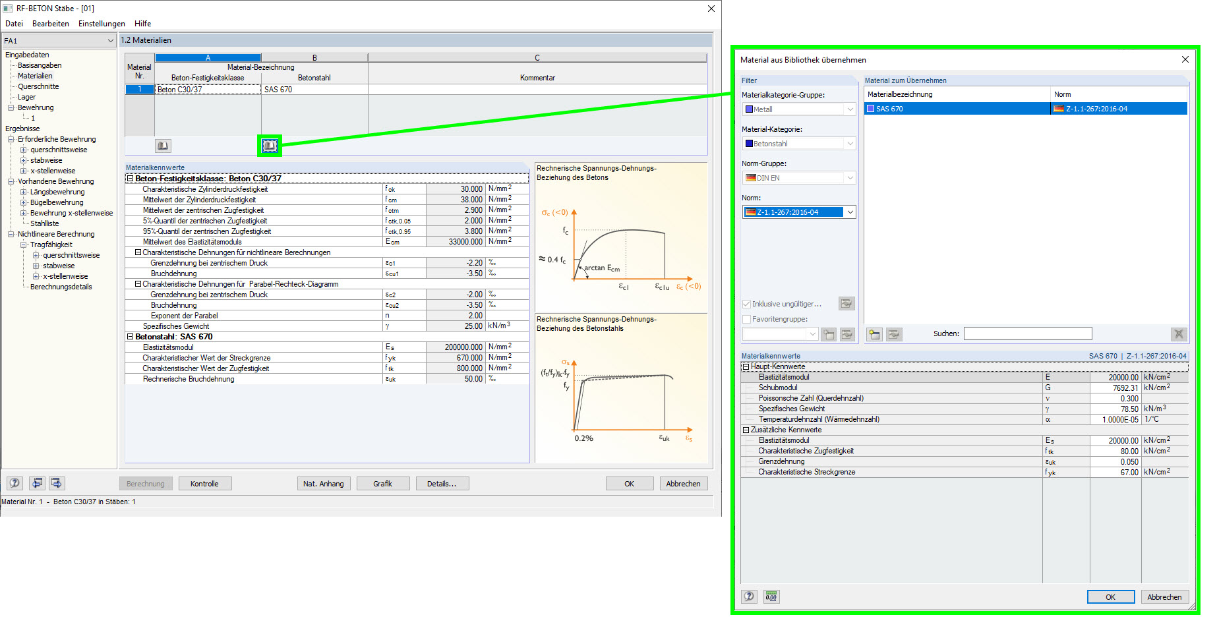Close the Material aus Bibliothek übernehmen dialog
The width and height of the screenshot is (1217, 636).
[1185, 59]
